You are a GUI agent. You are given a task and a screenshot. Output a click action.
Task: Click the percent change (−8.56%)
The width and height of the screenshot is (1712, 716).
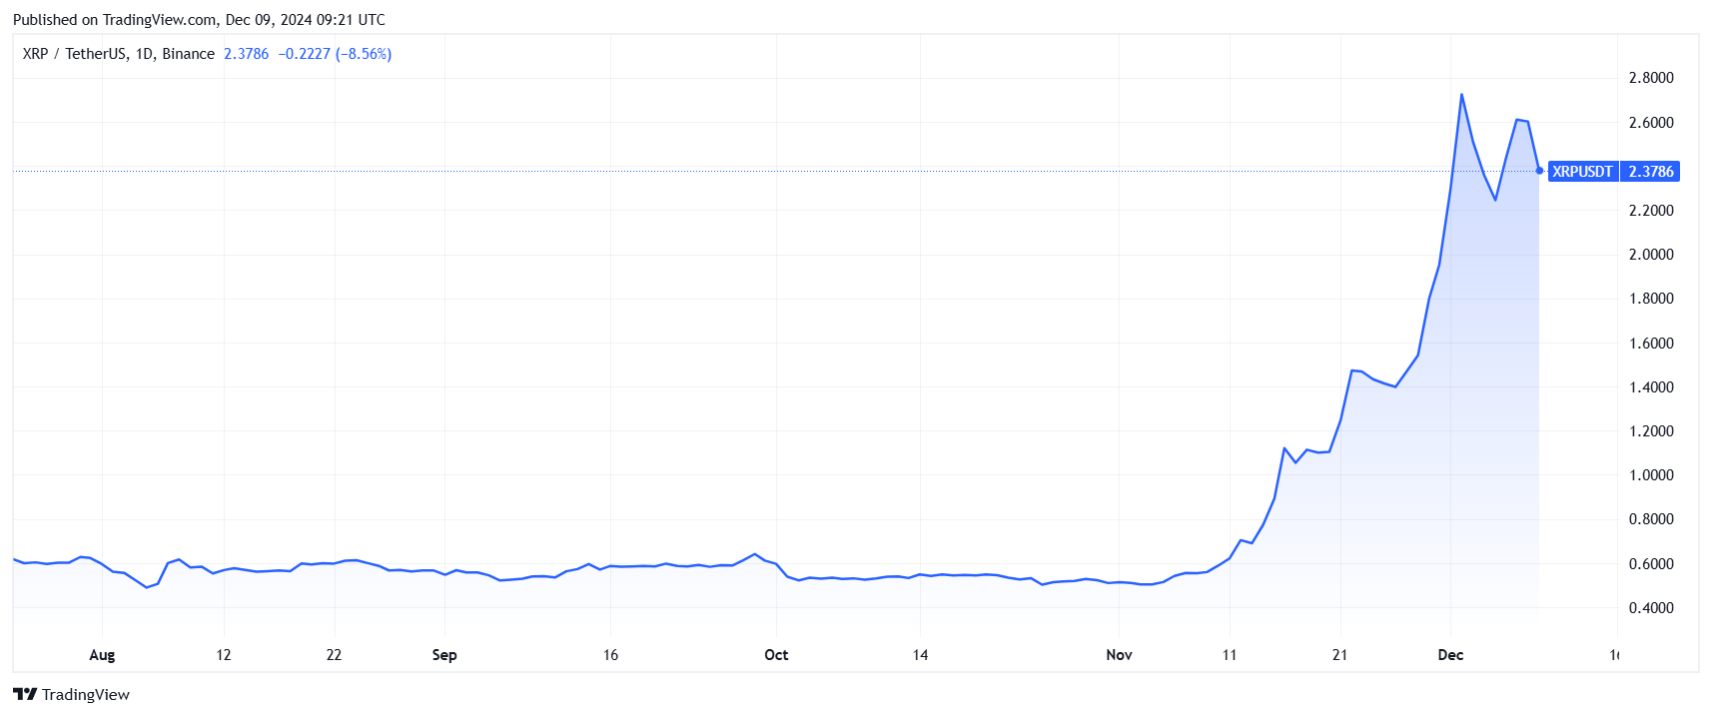point(364,54)
